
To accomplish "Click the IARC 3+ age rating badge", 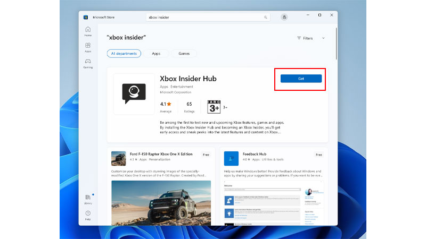I will coord(214,107).
